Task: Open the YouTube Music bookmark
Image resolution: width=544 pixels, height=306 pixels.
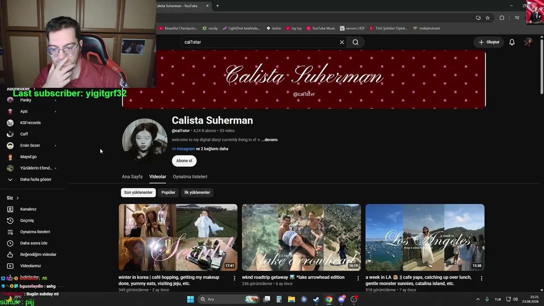Action: tap(321, 28)
